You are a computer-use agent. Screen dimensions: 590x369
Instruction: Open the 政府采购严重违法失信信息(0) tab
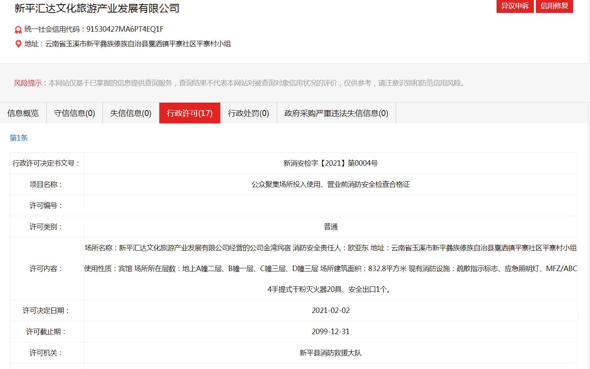tap(336, 113)
